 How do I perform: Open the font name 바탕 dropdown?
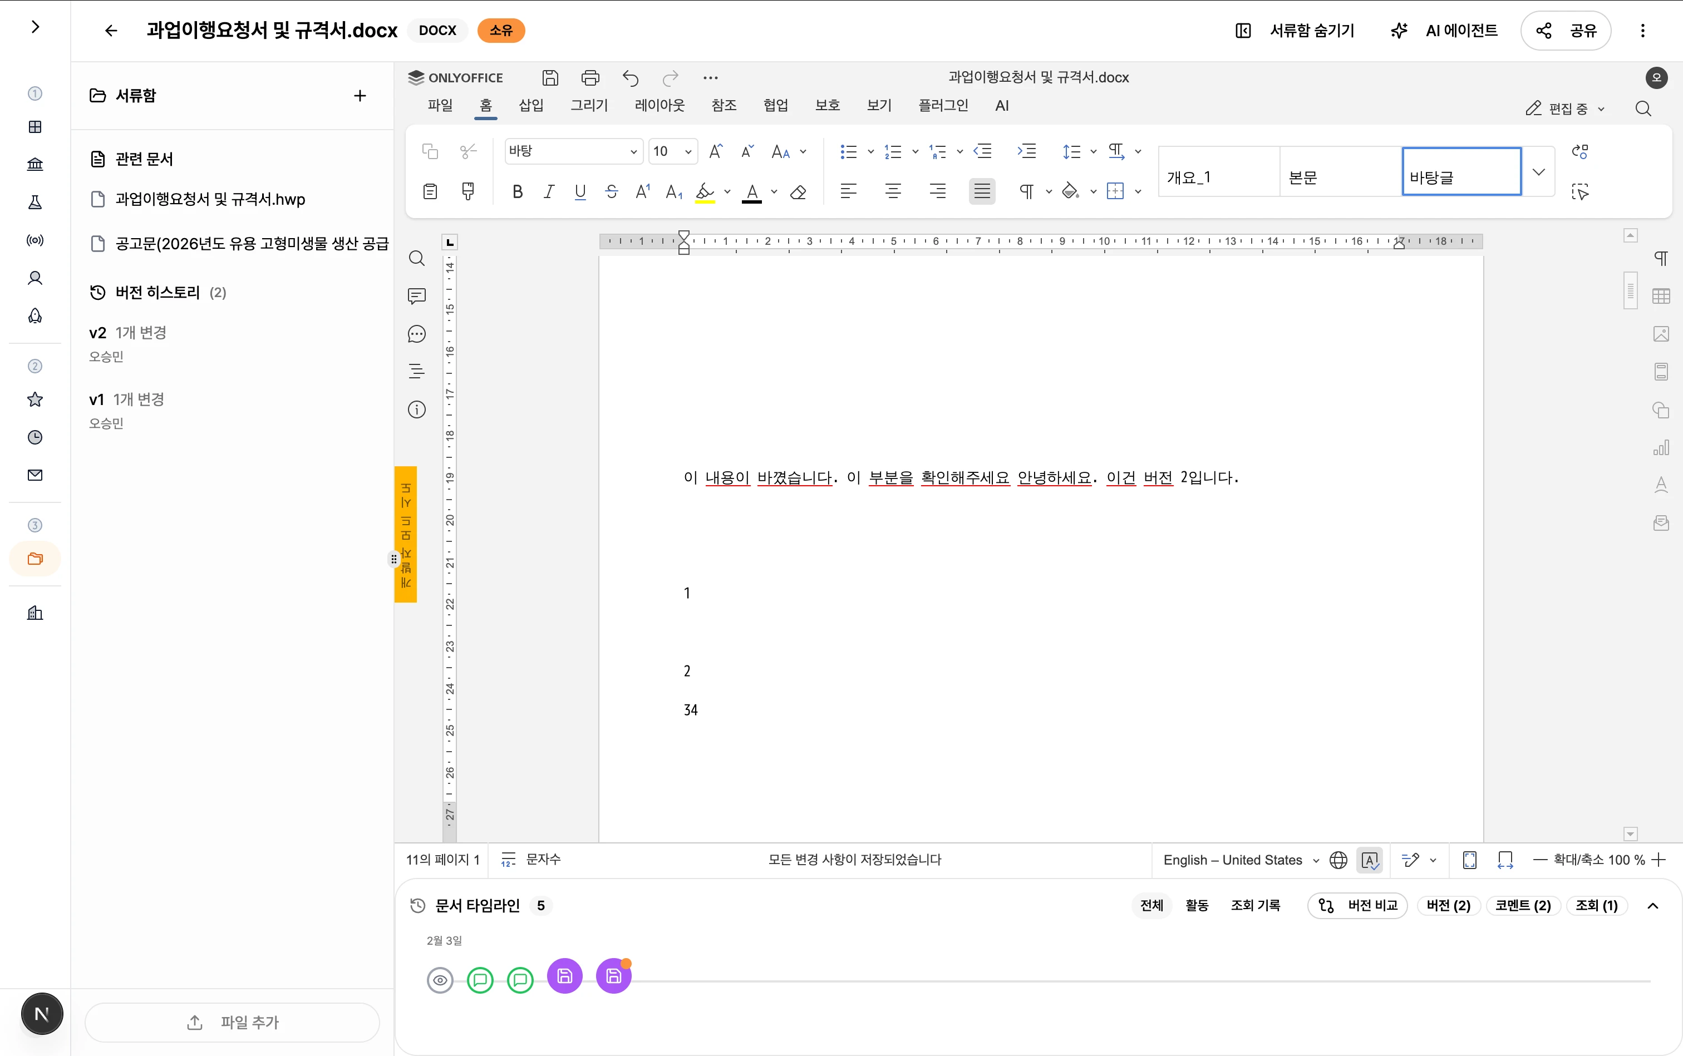(x=633, y=151)
